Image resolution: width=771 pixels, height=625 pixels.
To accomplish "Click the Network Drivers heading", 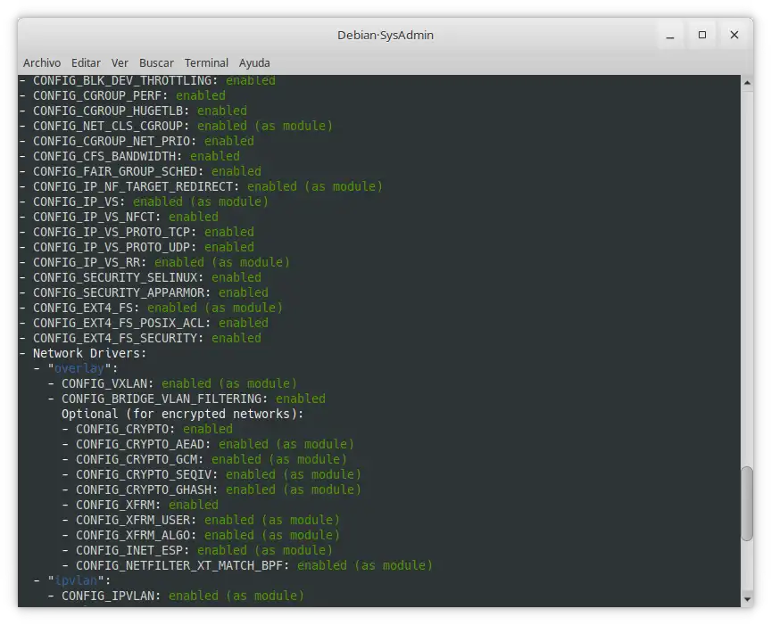I will (x=89, y=353).
